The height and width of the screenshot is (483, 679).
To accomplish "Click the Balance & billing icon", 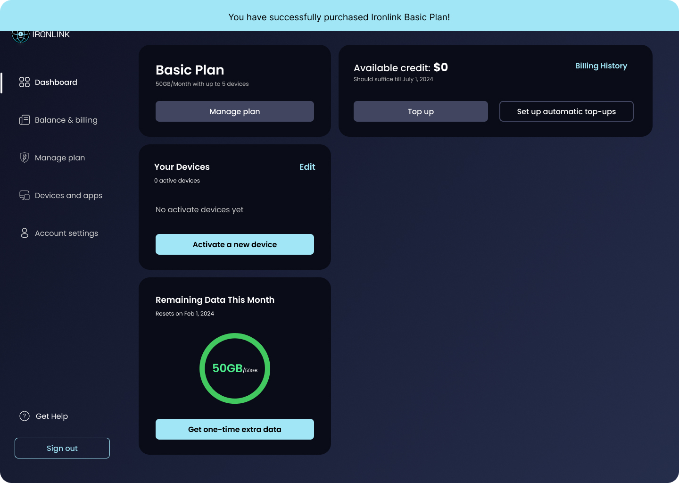I will pos(25,120).
